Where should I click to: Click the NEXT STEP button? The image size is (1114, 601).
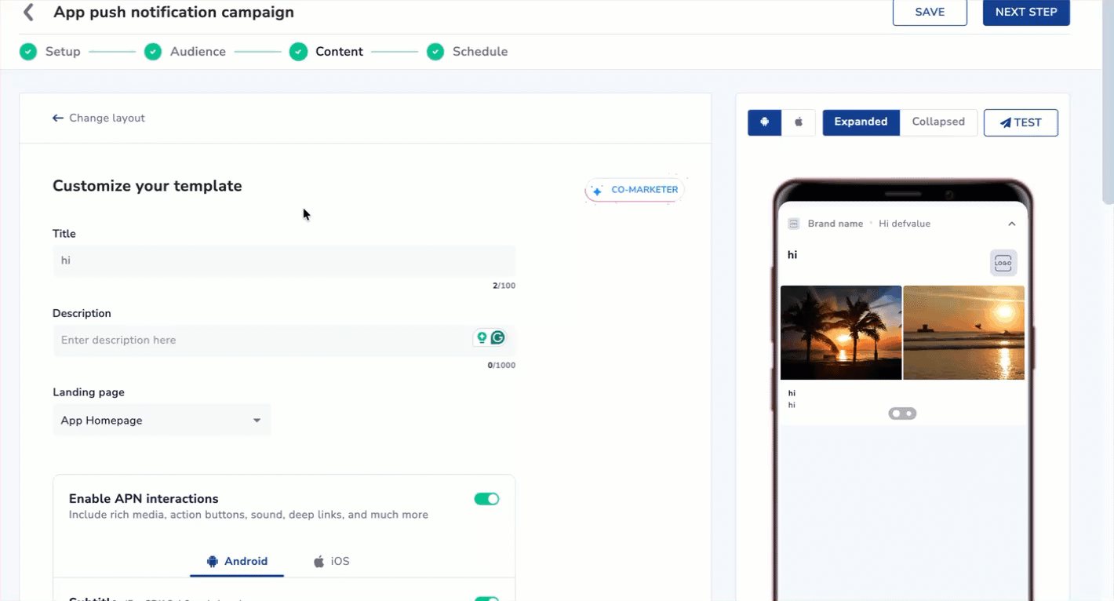(x=1025, y=13)
